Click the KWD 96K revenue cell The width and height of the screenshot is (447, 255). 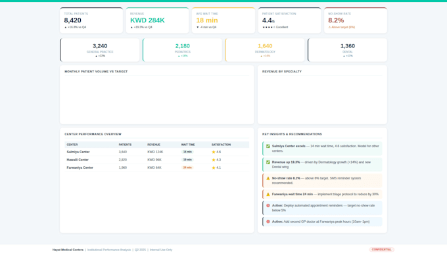click(154, 160)
